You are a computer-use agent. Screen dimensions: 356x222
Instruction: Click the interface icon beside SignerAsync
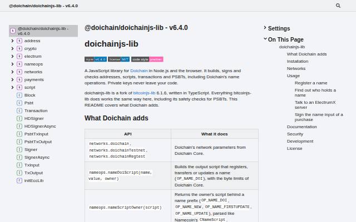click(19, 157)
